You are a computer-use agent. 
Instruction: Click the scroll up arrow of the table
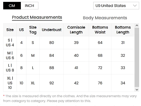[x=137, y=25]
